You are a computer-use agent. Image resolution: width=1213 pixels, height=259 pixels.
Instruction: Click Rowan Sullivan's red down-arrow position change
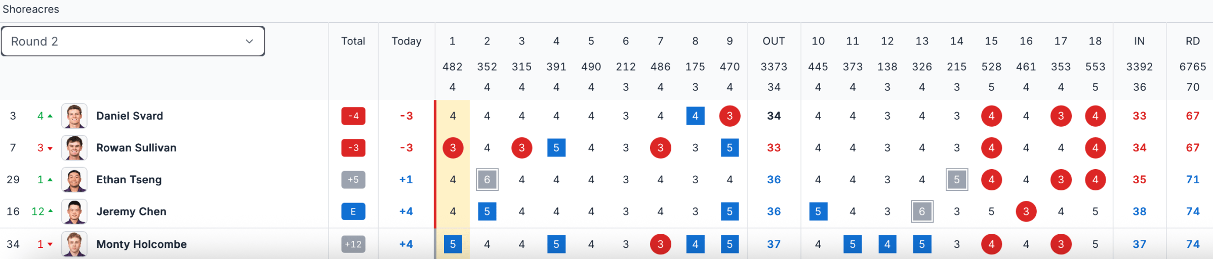45,148
